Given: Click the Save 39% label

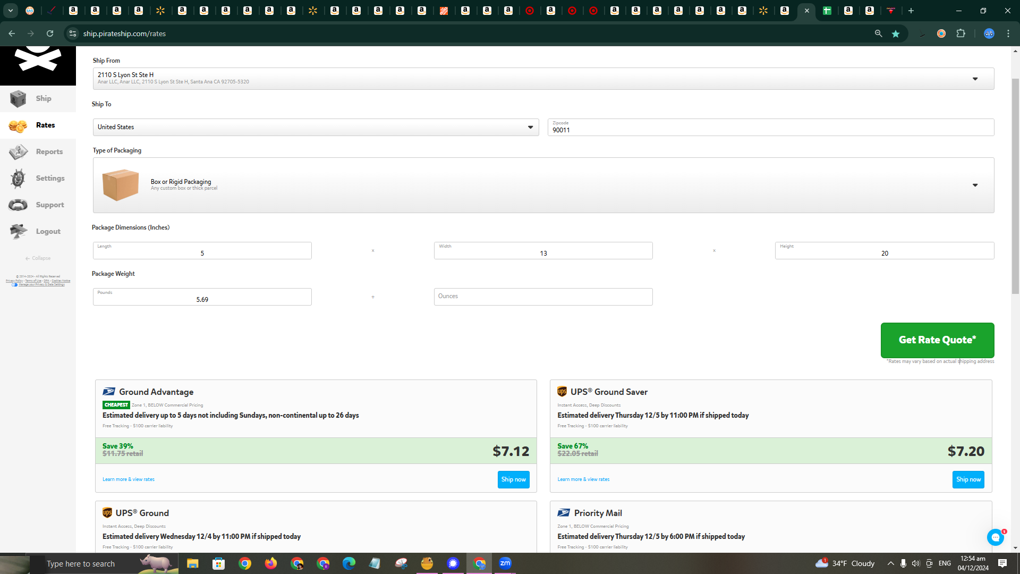Looking at the screenshot, I should [118, 446].
